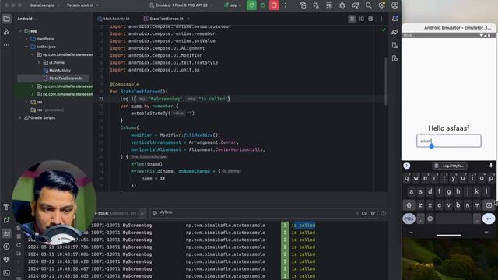Expand the res folder in project tree
Image resolution: width=498 pixels, height=280 pixels.
[x=26, y=102]
